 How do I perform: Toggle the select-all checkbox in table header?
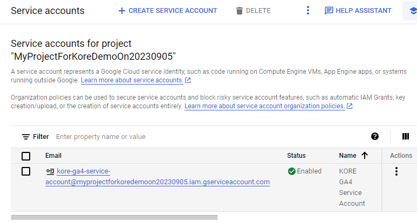click(26, 156)
